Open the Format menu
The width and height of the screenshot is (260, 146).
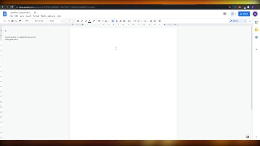click(x=36, y=16)
